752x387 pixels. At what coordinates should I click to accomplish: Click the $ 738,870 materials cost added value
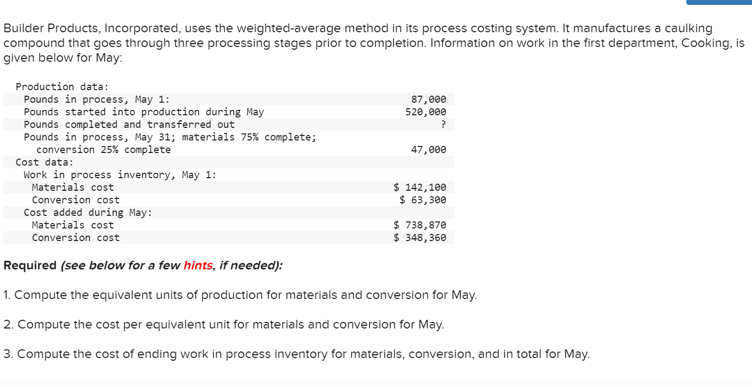tap(420, 225)
